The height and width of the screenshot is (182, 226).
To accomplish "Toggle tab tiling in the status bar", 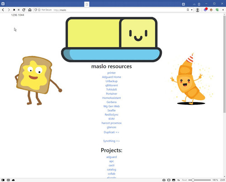I will [x=169, y=180].
